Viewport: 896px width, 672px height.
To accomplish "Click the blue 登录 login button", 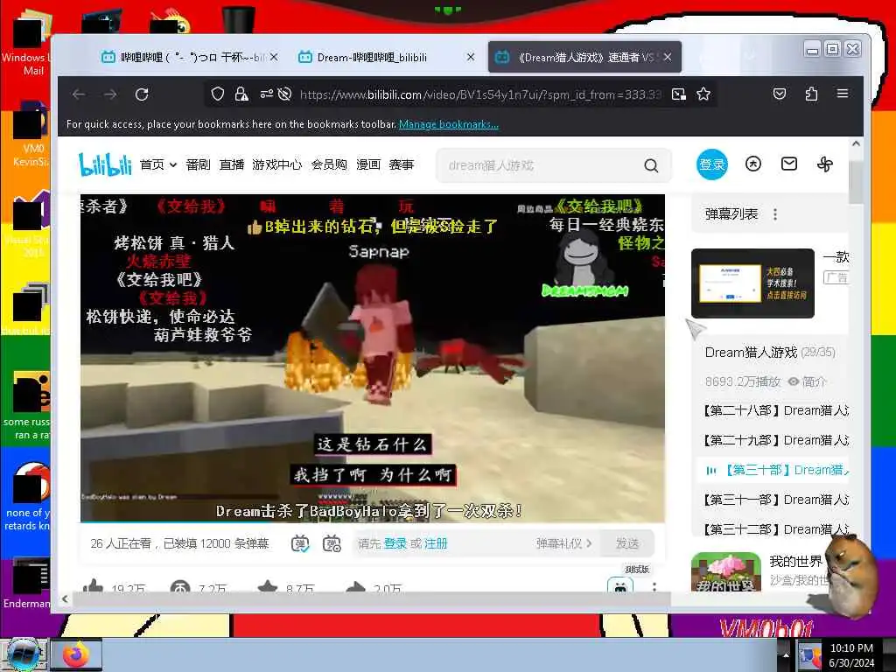I will pos(712,164).
